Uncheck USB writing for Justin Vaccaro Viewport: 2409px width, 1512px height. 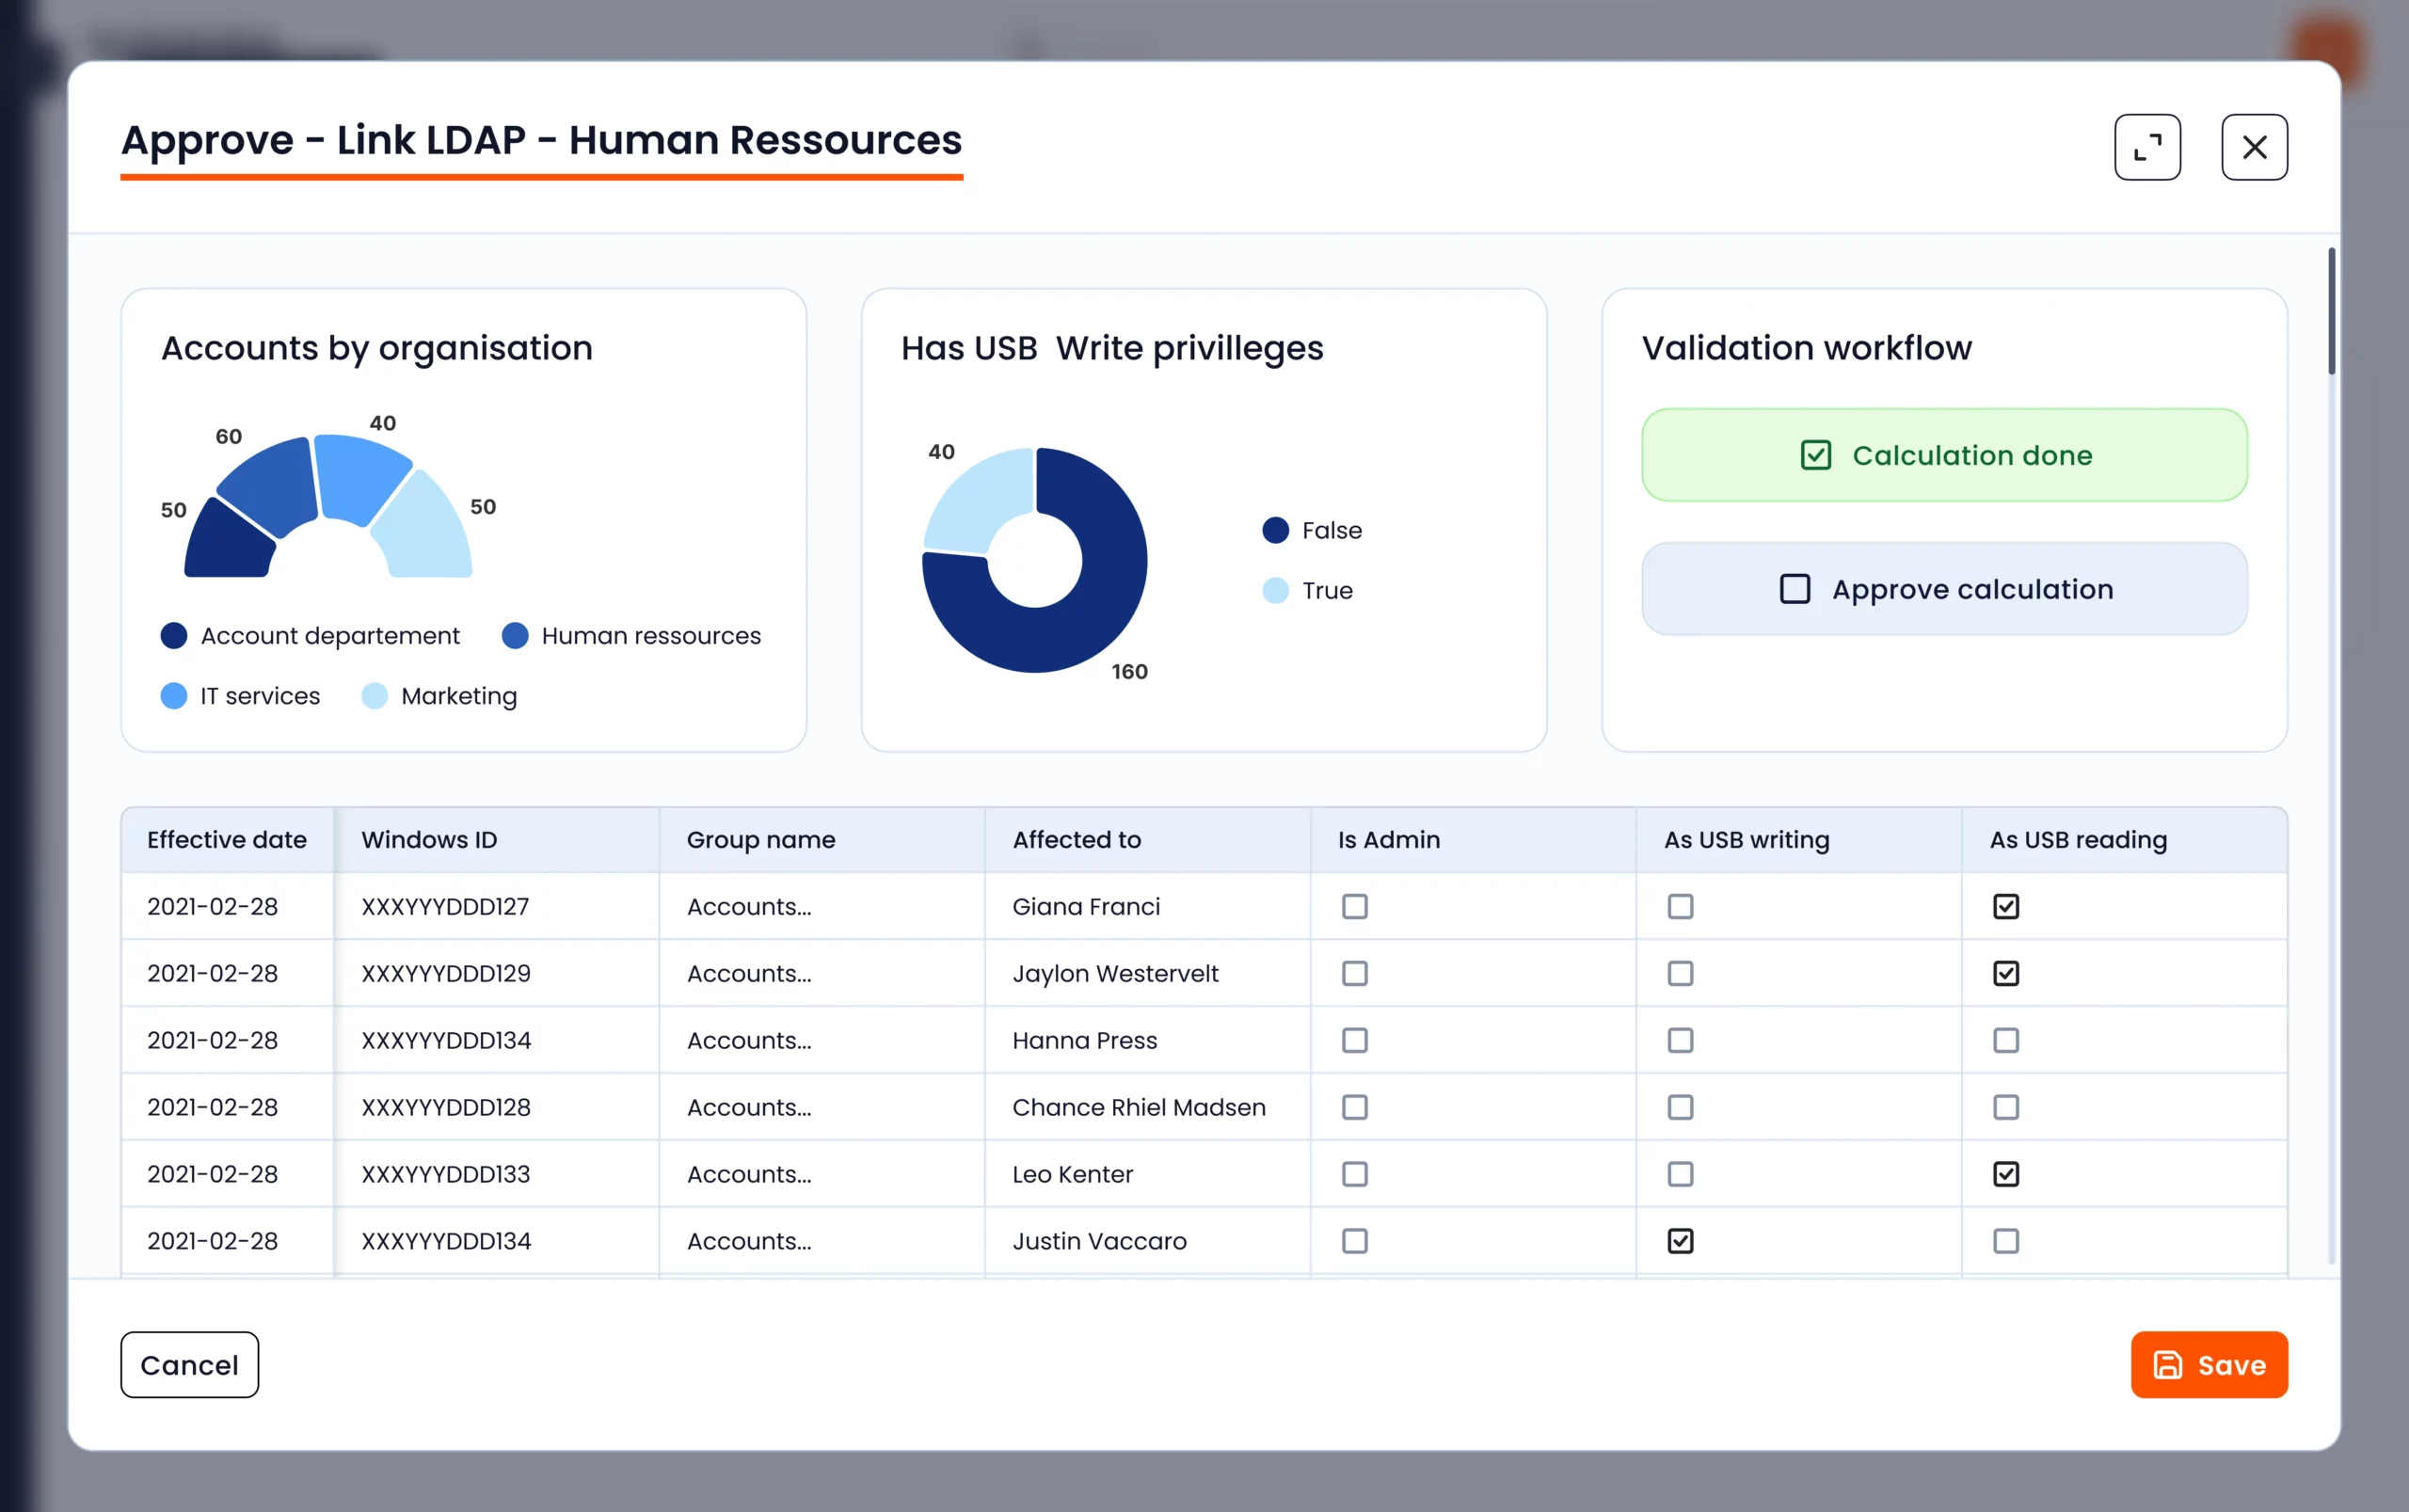click(x=1680, y=1241)
